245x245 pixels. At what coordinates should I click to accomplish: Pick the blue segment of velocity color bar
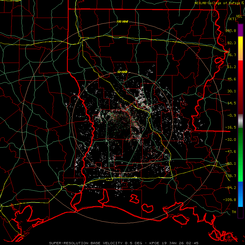tap(240, 194)
